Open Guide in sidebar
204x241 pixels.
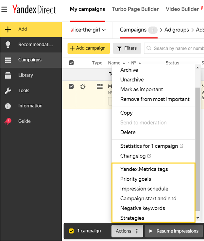(x=31, y=121)
